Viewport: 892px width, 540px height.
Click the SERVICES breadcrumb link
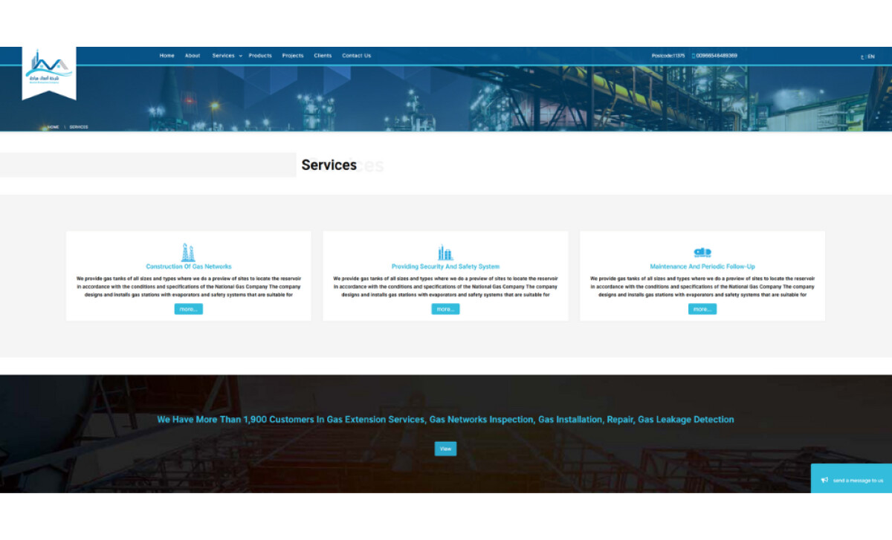click(x=78, y=126)
